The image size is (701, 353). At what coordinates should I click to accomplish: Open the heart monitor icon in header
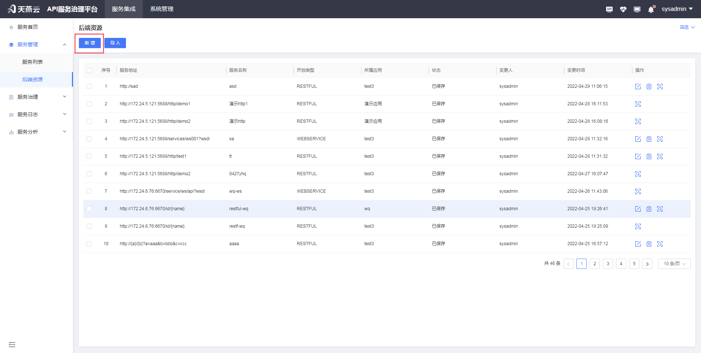(623, 9)
